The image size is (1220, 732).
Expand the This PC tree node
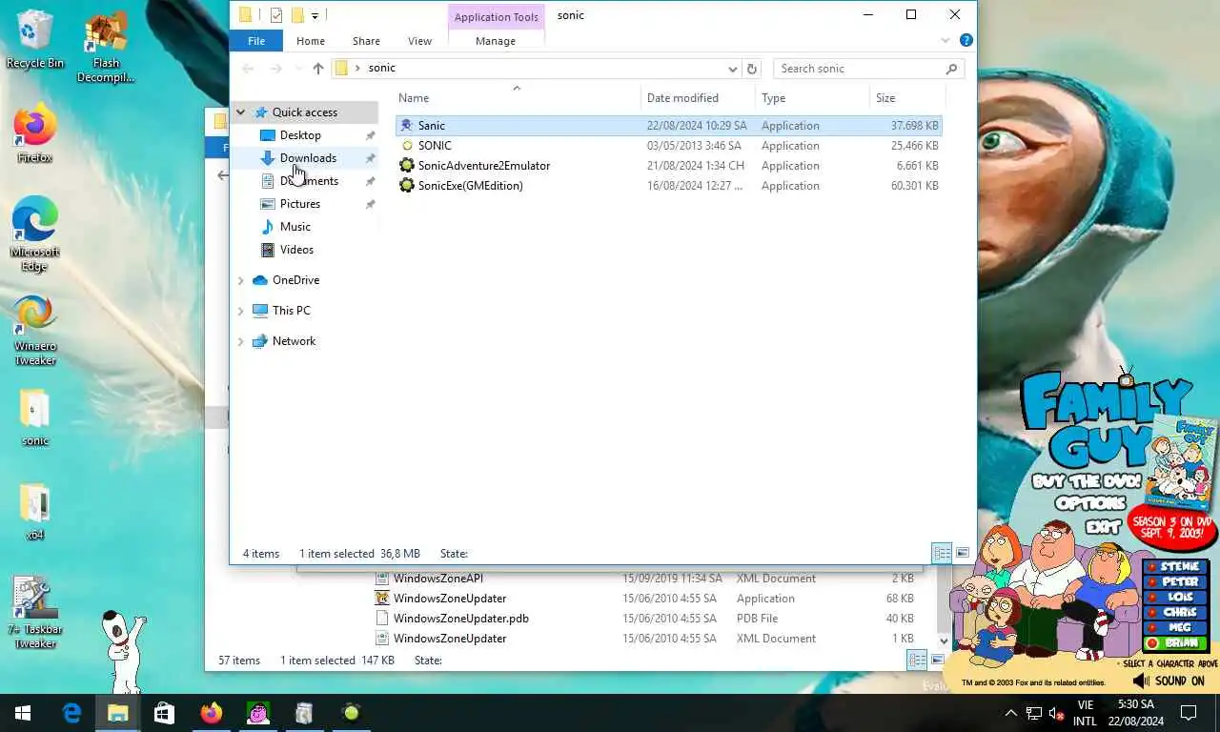coord(241,311)
